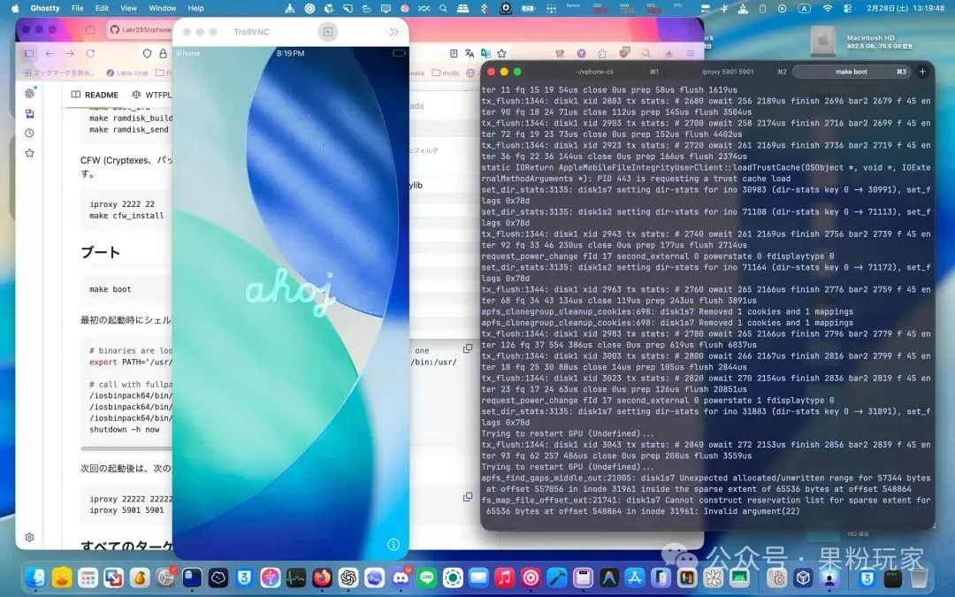
Task: Open the View menu
Action: click(x=128, y=8)
